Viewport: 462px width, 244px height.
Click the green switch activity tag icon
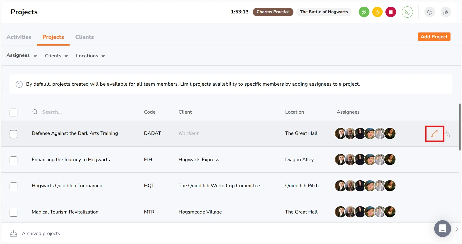click(364, 12)
